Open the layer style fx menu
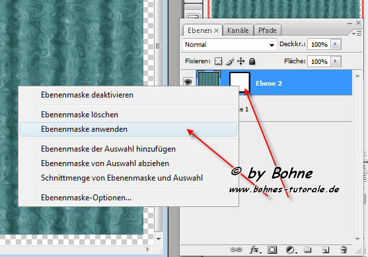 click(x=255, y=250)
